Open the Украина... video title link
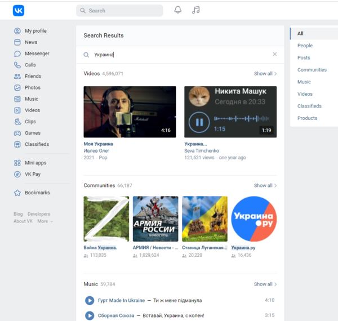The width and height of the screenshot is (338, 321). tap(195, 144)
